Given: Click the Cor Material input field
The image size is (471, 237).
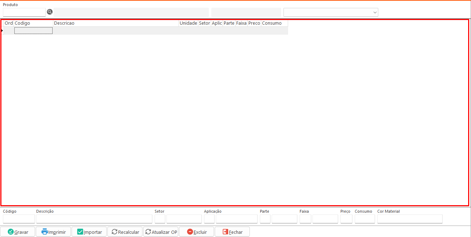Looking at the screenshot, I should (410, 219).
